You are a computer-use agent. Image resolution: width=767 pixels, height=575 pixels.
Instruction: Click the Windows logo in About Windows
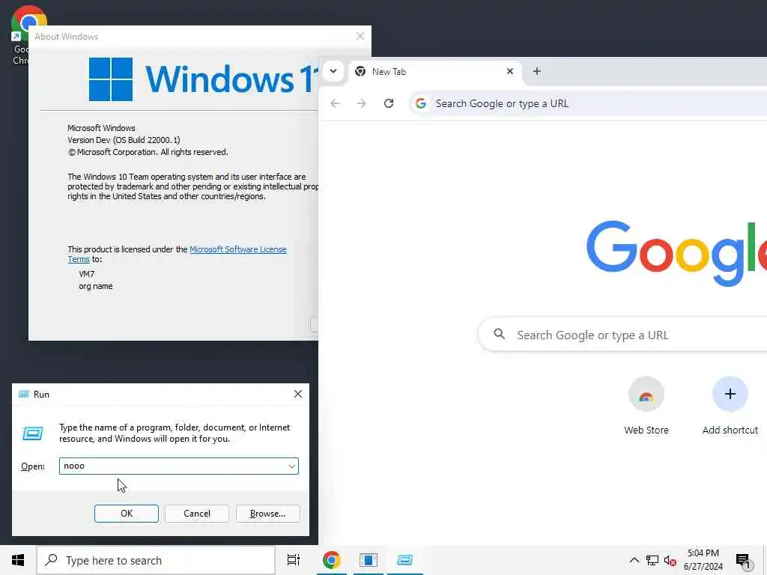coord(111,79)
